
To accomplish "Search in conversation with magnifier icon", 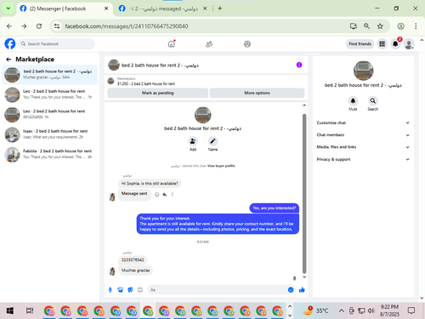I will coord(373,100).
